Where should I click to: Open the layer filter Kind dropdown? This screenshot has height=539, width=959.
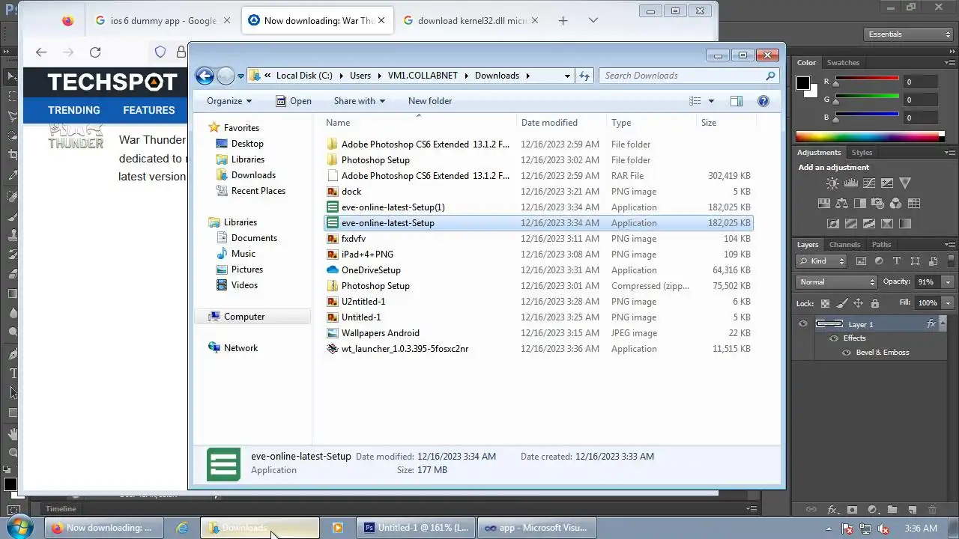tap(821, 261)
